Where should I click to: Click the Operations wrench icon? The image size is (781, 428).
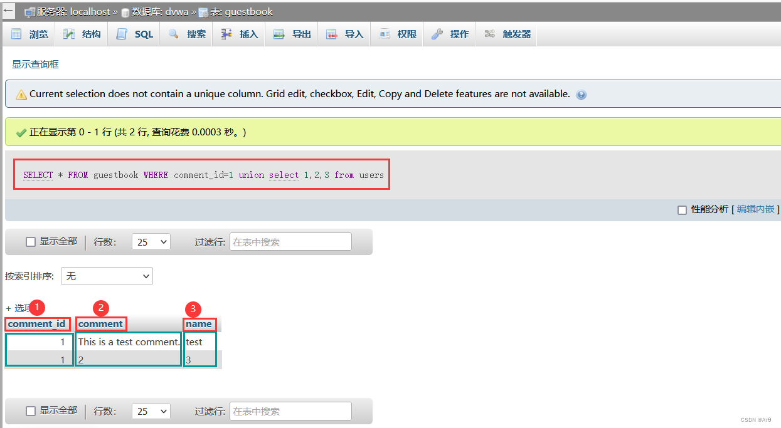437,34
